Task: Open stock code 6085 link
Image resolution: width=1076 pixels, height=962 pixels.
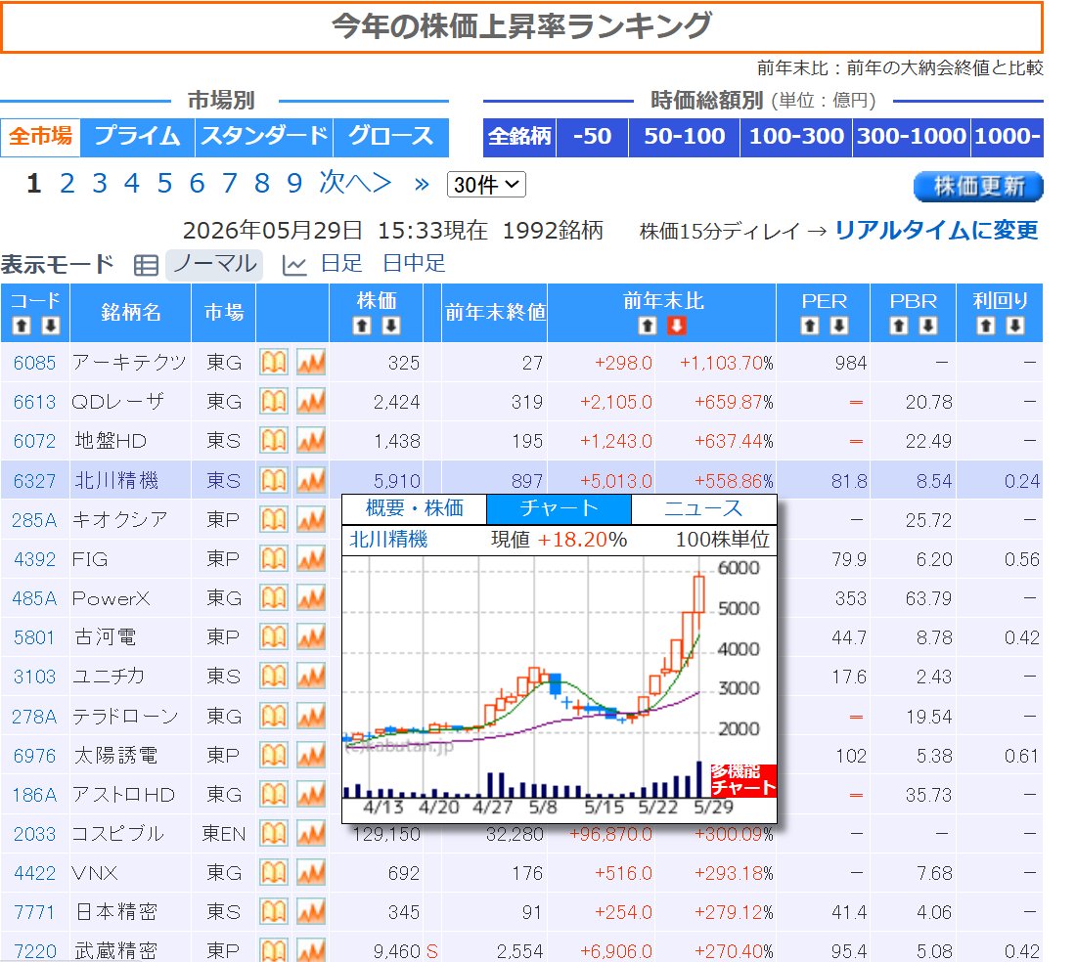Action: point(34,363)
